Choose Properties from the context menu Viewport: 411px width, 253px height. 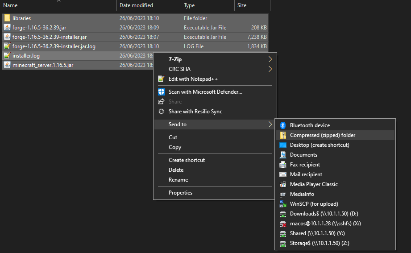tap(180, 193)
